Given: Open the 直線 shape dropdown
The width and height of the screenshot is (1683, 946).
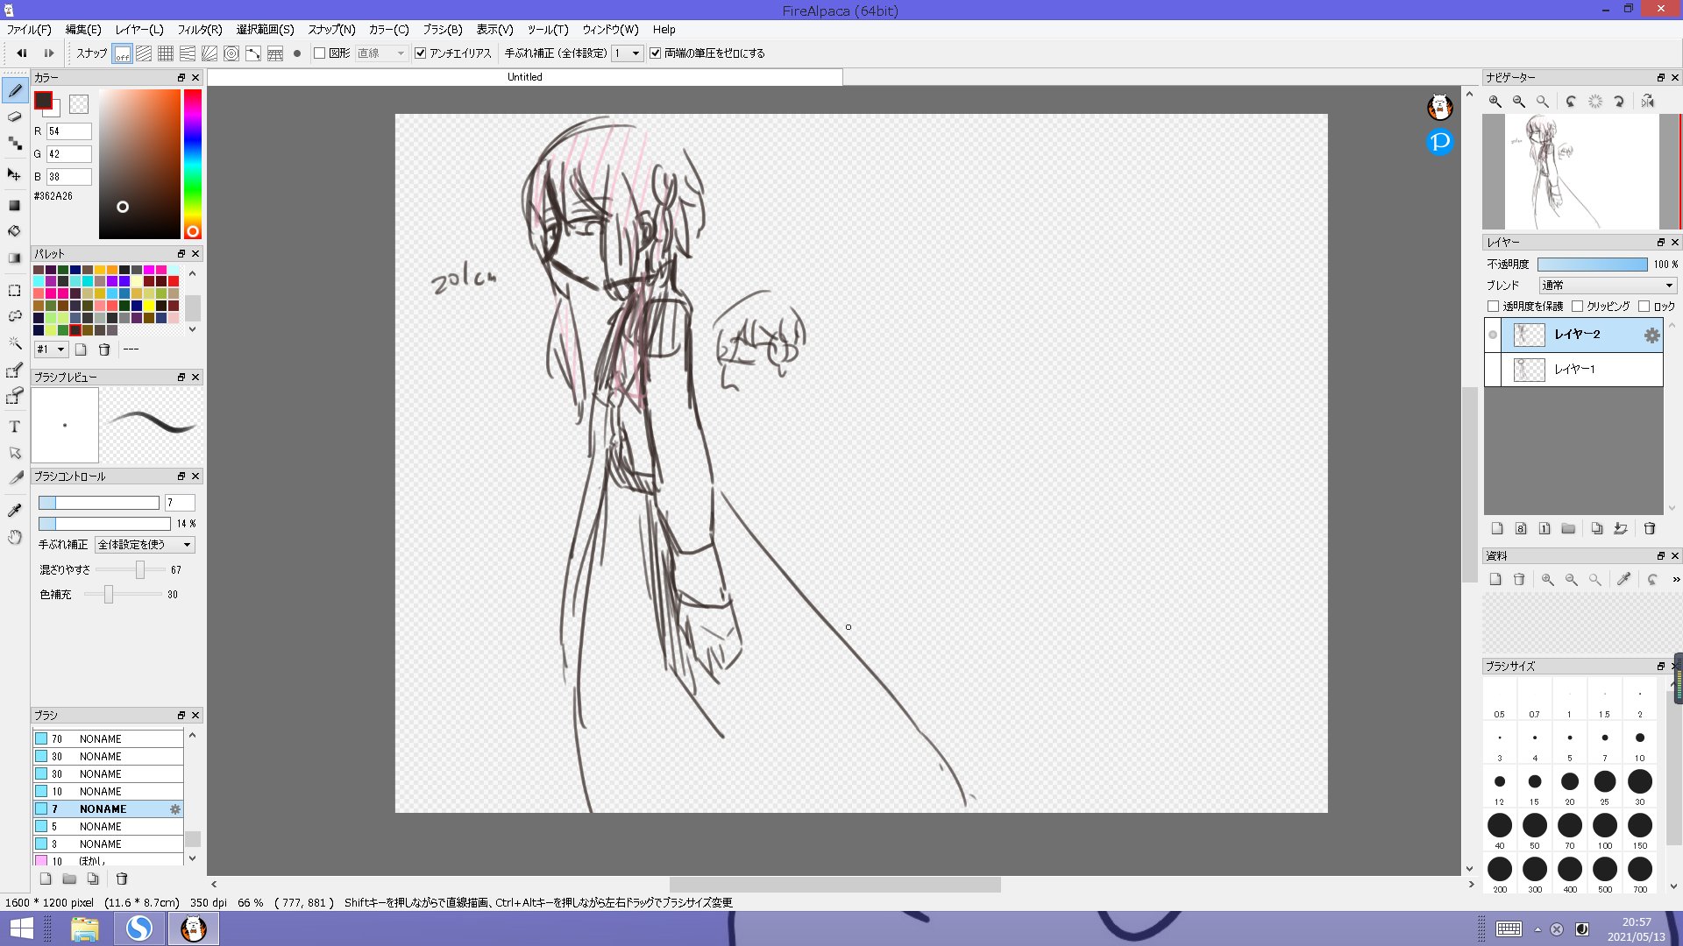Looking at the screenshot, I should tap(381, 53).
